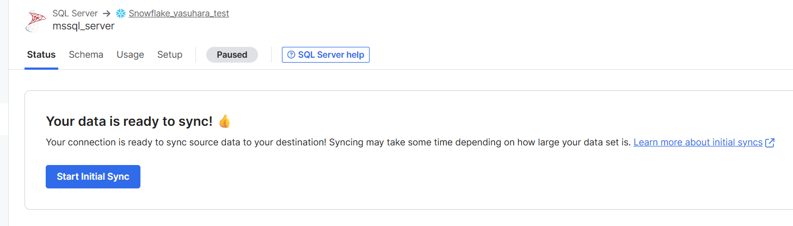Open the Usage tab

pyautogui.click(x=130, y=54)
